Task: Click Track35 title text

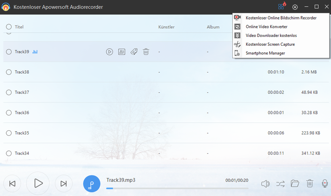Action: [22, 133]
